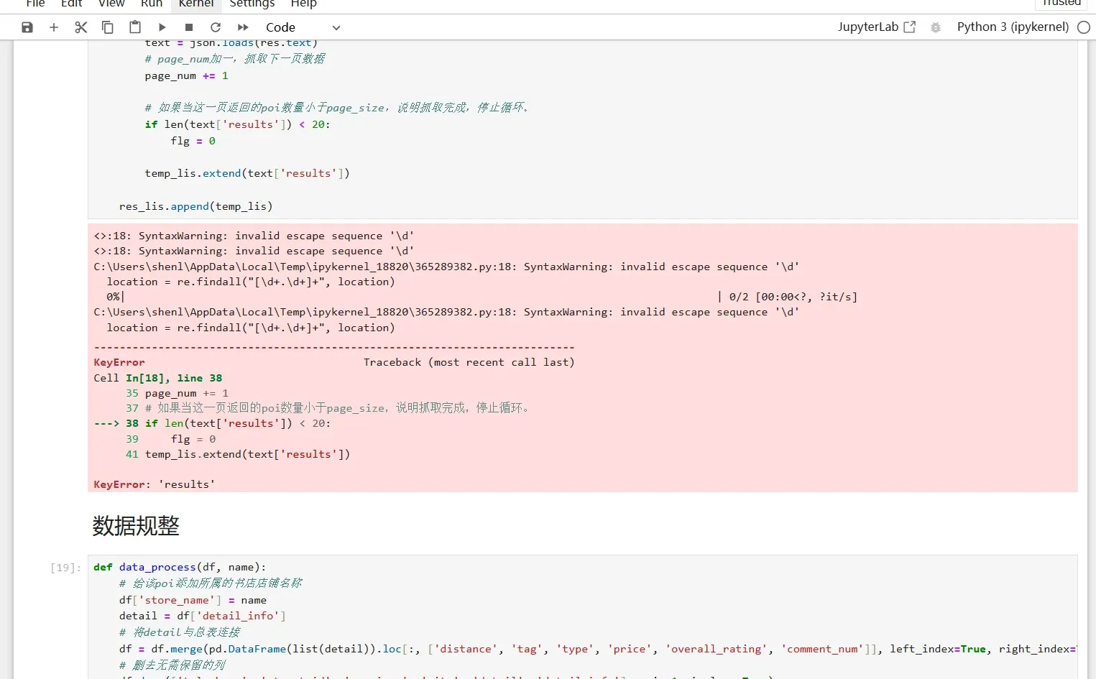Click the traceback arrow line 38
The height and width of the screenshot is (679, 1096).
click(x=213, y=423)
